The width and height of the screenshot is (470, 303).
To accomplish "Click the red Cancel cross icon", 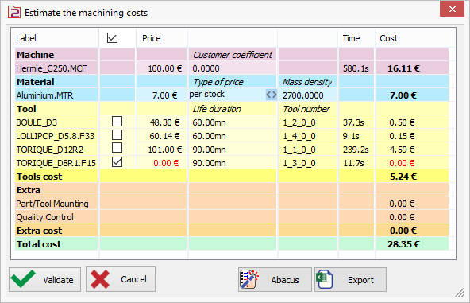I will pos(100,279).
